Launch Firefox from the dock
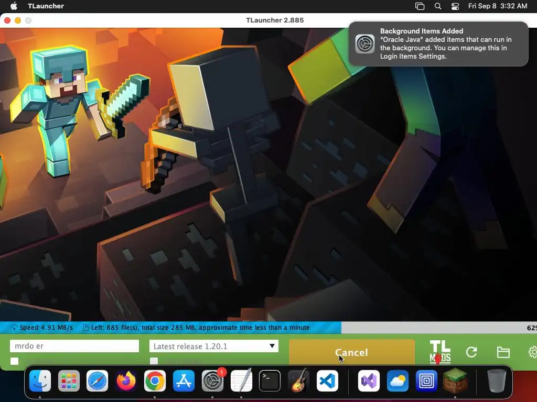 tap(126, 381)
